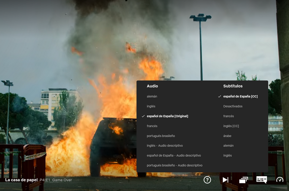Open the help question mark icon
The height and width of the screenshot is (191, 289).
[x=207, y=180]
